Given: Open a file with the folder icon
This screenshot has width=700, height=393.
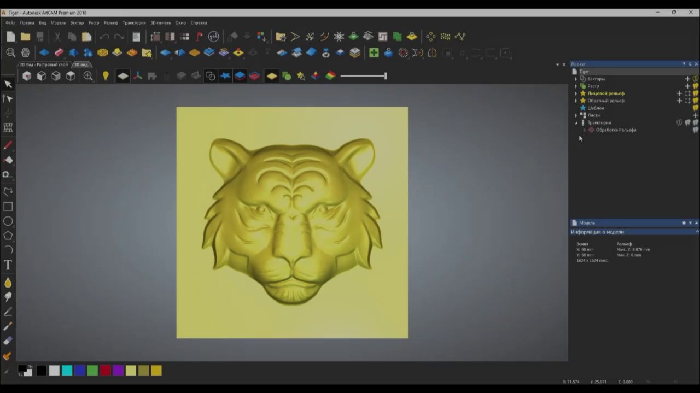Looking at the screenshot, I should coord(26,37).
